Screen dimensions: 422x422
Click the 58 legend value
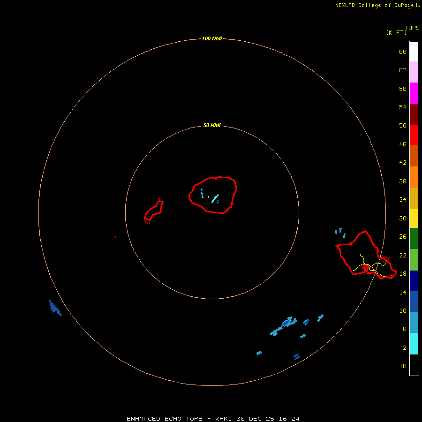click(x=403, y=89)
